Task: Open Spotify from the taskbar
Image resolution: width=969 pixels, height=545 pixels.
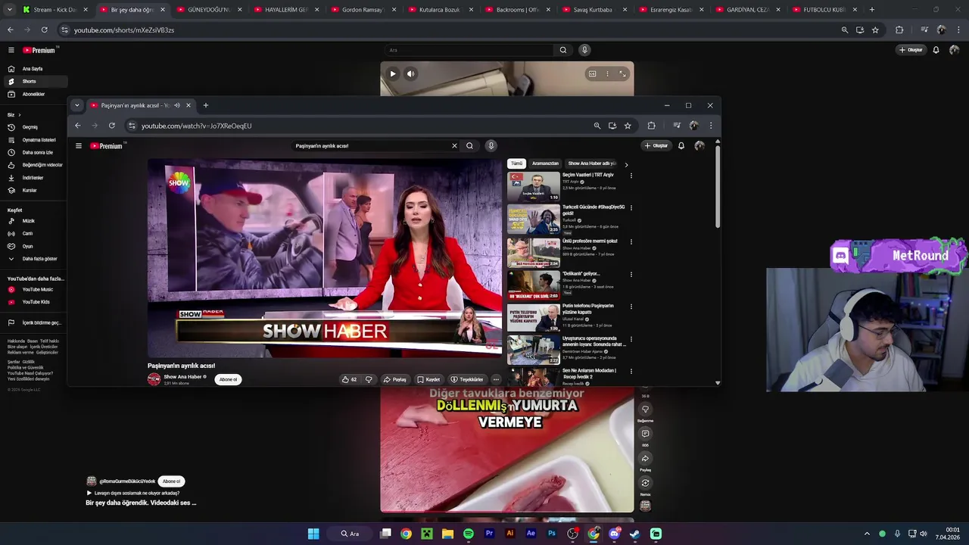Action: point(469,534)
